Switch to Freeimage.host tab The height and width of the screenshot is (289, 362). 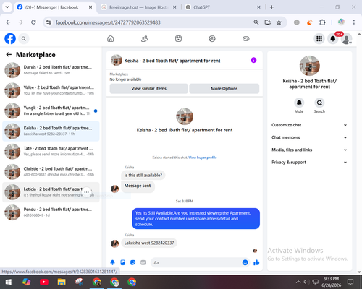[138, 7]
